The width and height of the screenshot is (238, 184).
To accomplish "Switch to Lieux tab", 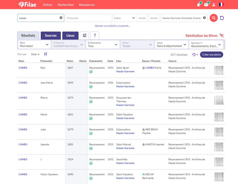I will 70,35.
